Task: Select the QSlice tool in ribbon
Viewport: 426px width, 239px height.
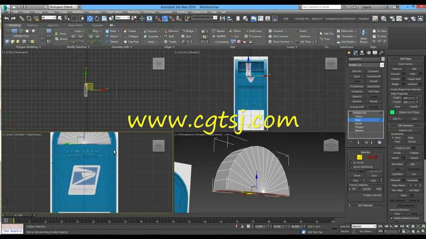Action: coord(235,31)
